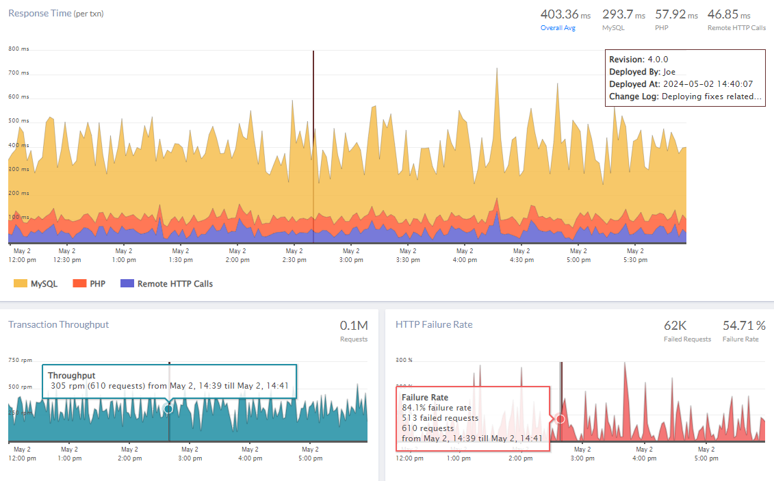
Task: Click the Revision 4.0.0 deployment info box
Action: click(x=684, y=77)
